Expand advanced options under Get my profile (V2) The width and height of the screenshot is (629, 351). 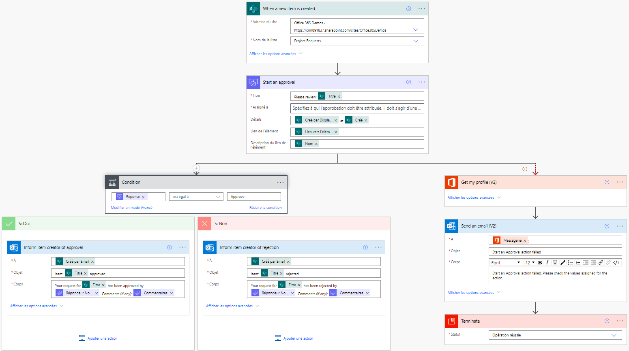[x=474, y=198]
